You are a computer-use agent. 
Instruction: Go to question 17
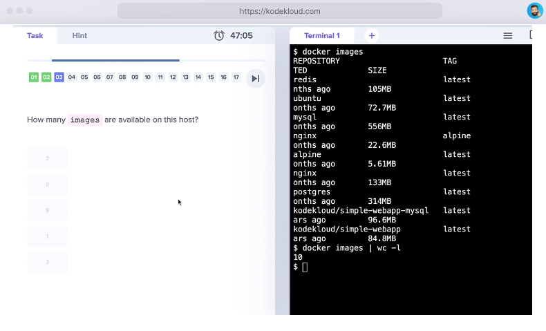236,77
